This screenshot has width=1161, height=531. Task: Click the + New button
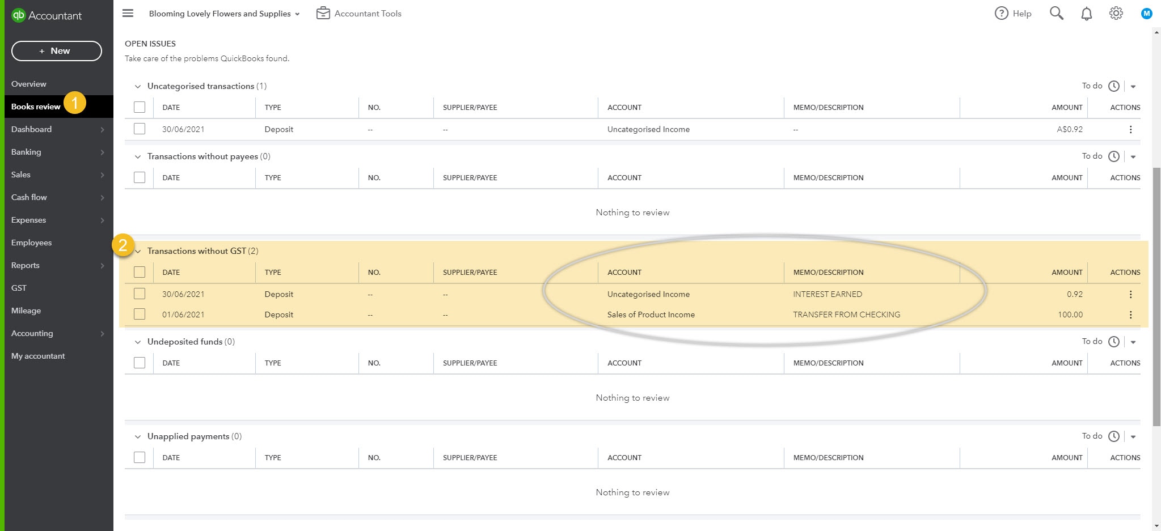point(56,51)
